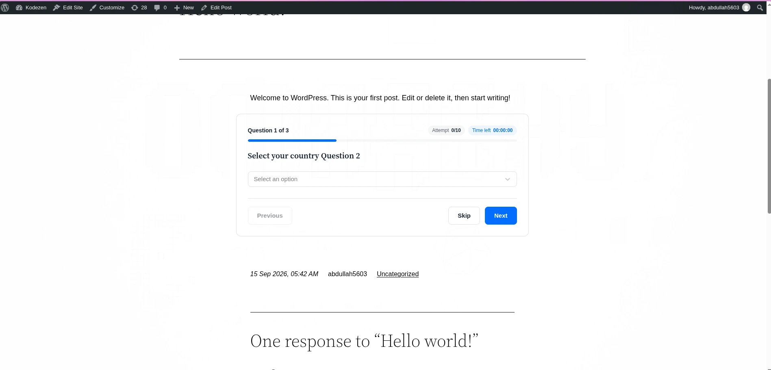Click the Customize paintbrush icon
Viewport: 771px width, 370px height.
pyautogui.click(x=93, y=8)
